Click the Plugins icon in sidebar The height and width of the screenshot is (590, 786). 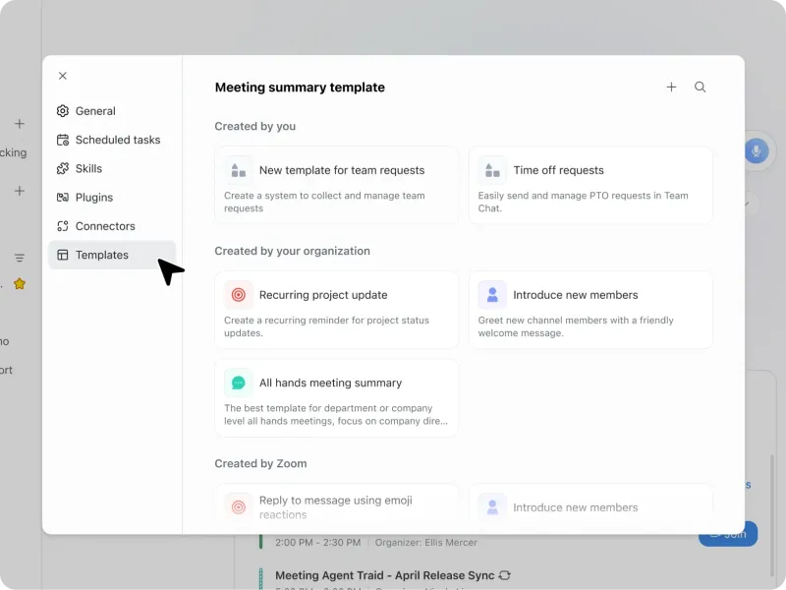coord(63,198)
